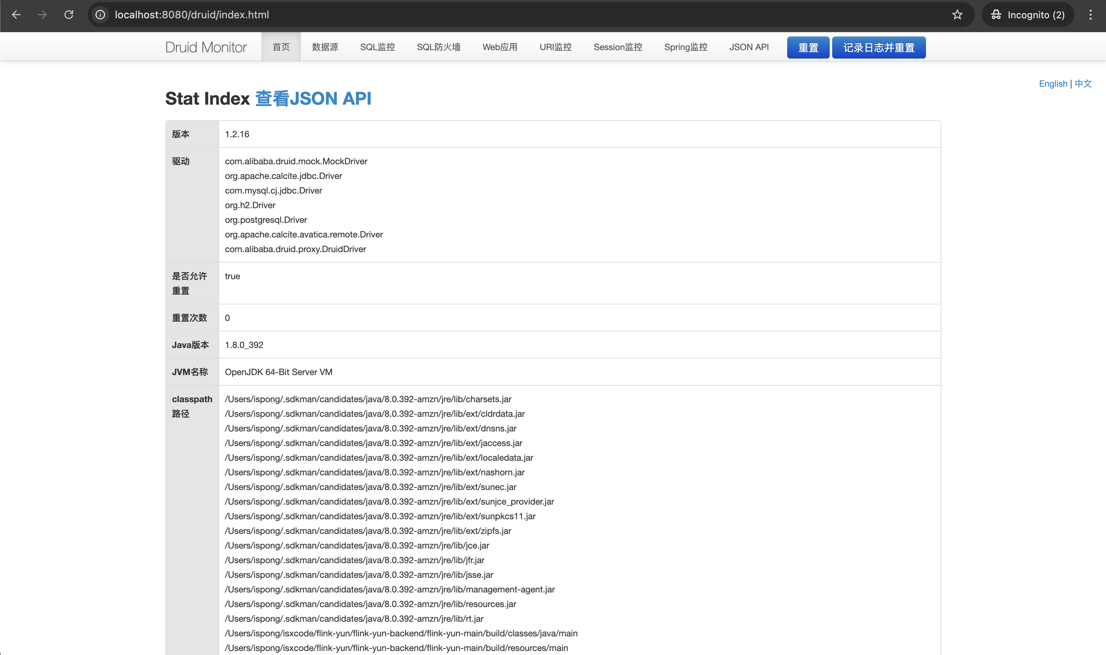Select org.apache.calcite.avatica.remote.Driver entry
Screen dimensions: 1106x655
[x=304, y=234]
